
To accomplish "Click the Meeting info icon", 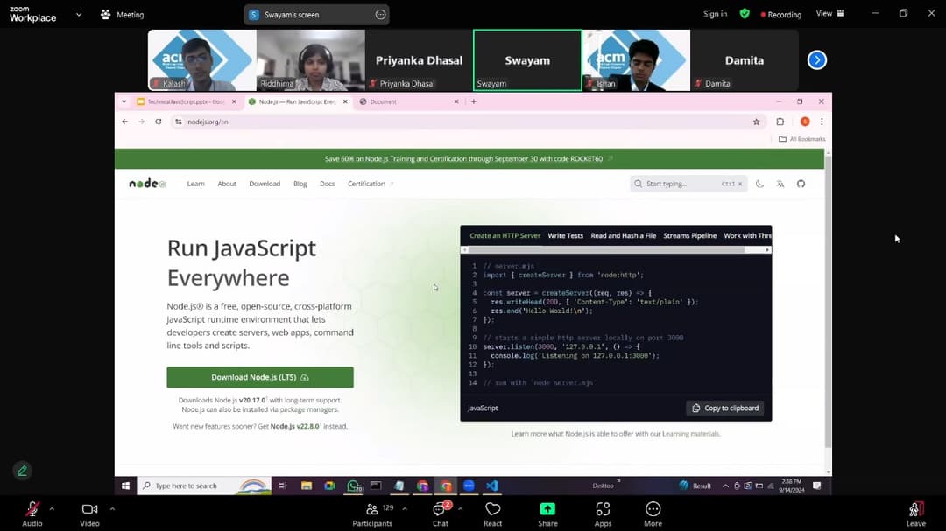I will (106, 15).
